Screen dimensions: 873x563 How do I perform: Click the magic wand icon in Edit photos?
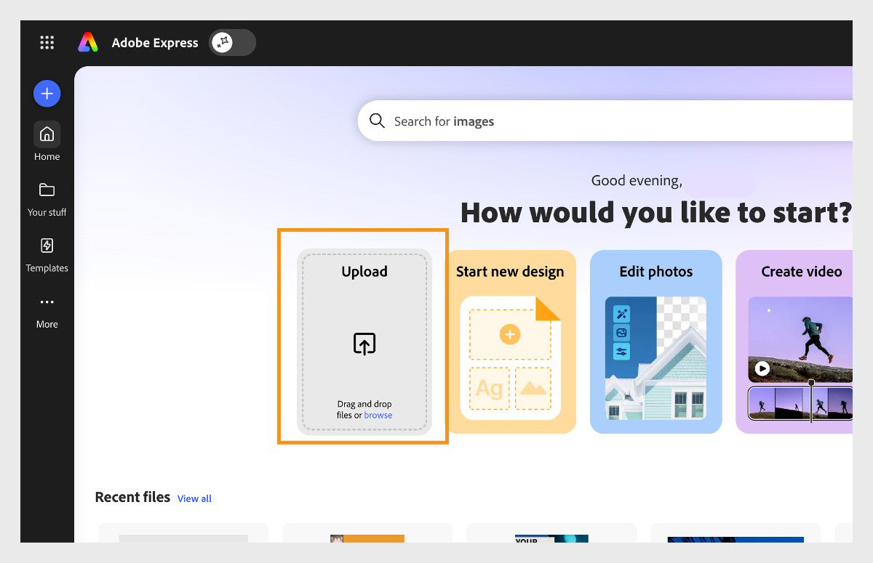[x=621, y=314]
